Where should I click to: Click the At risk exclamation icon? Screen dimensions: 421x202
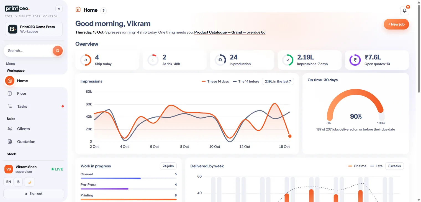(x=153, y=60)
